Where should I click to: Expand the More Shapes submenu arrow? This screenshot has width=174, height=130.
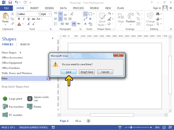click(x=20, y=53)
